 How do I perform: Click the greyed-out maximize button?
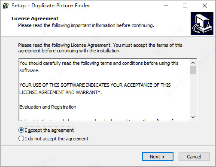[x=185, y=6]
